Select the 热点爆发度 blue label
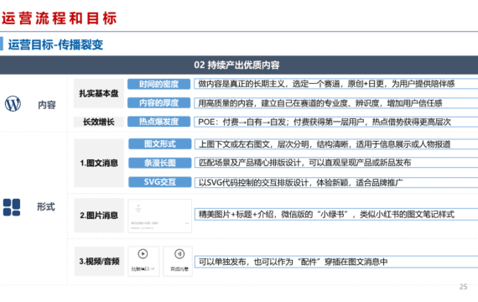This screenshot has width=478, height=302. click(x=158, y=122)
